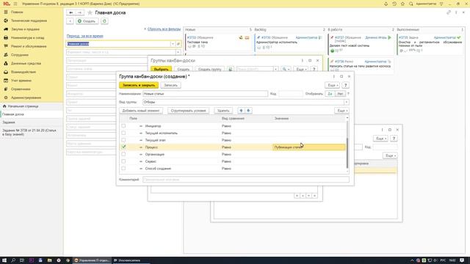Add Главная доска to favorites with the star
This screenshot has height=264, width=470.
(x=90, y=12)
